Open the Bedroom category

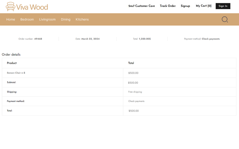27,20
